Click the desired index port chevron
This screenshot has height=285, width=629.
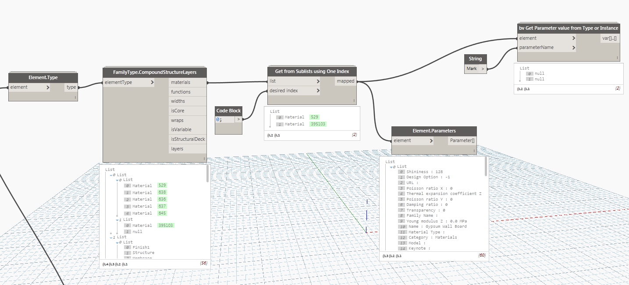pyautogui.click(x=318, y=91)
